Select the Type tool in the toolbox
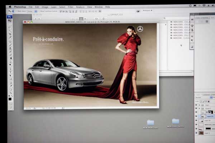The width and height of the screenshot is (215, 143). tap(10, 72)
